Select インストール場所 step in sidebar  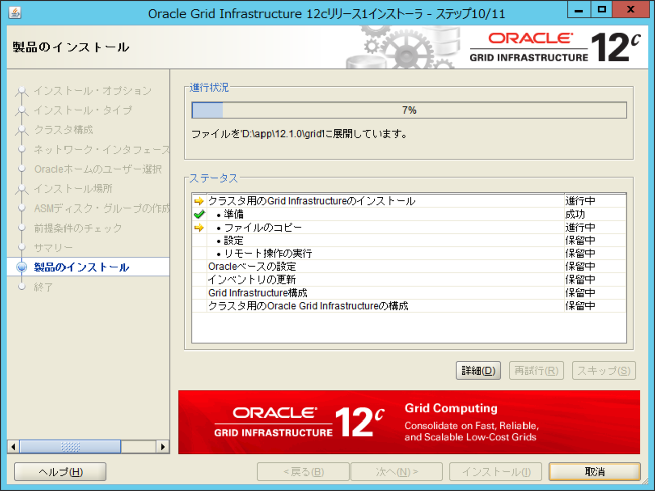[73, 189]
